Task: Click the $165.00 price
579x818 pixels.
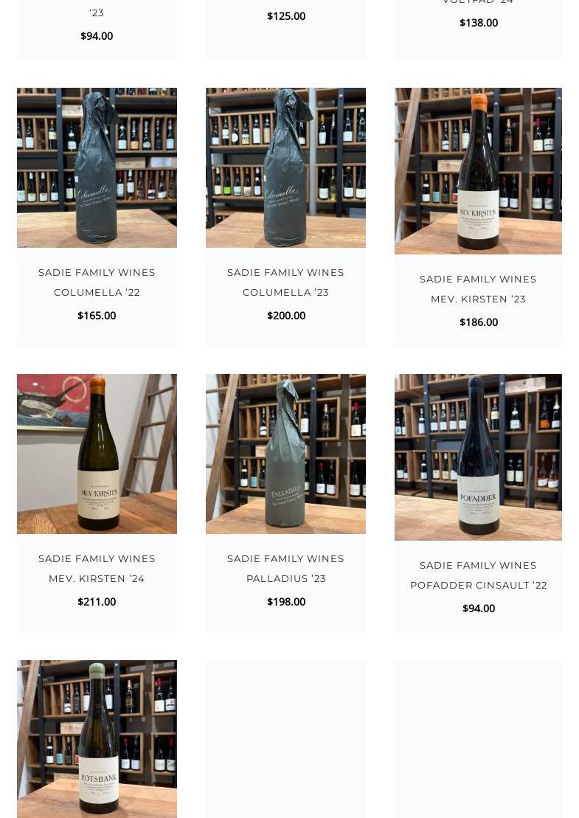Action: pyautogui.click(x=97, y=316)
